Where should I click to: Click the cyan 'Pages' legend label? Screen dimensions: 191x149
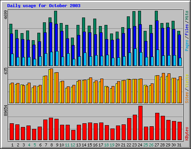coord(187,45)
